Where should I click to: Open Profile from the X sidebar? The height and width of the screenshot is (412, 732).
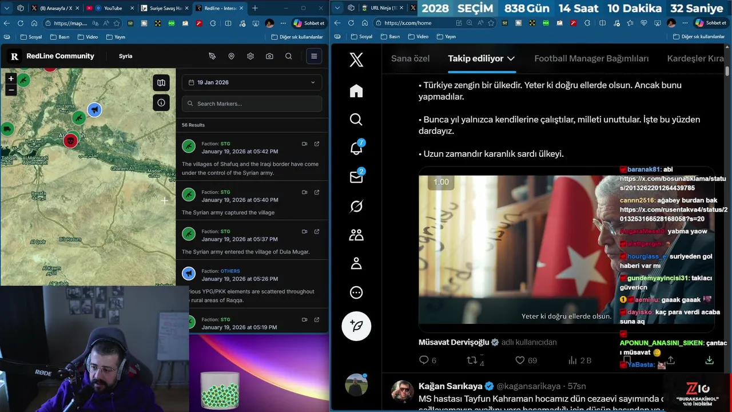(356, 263)
